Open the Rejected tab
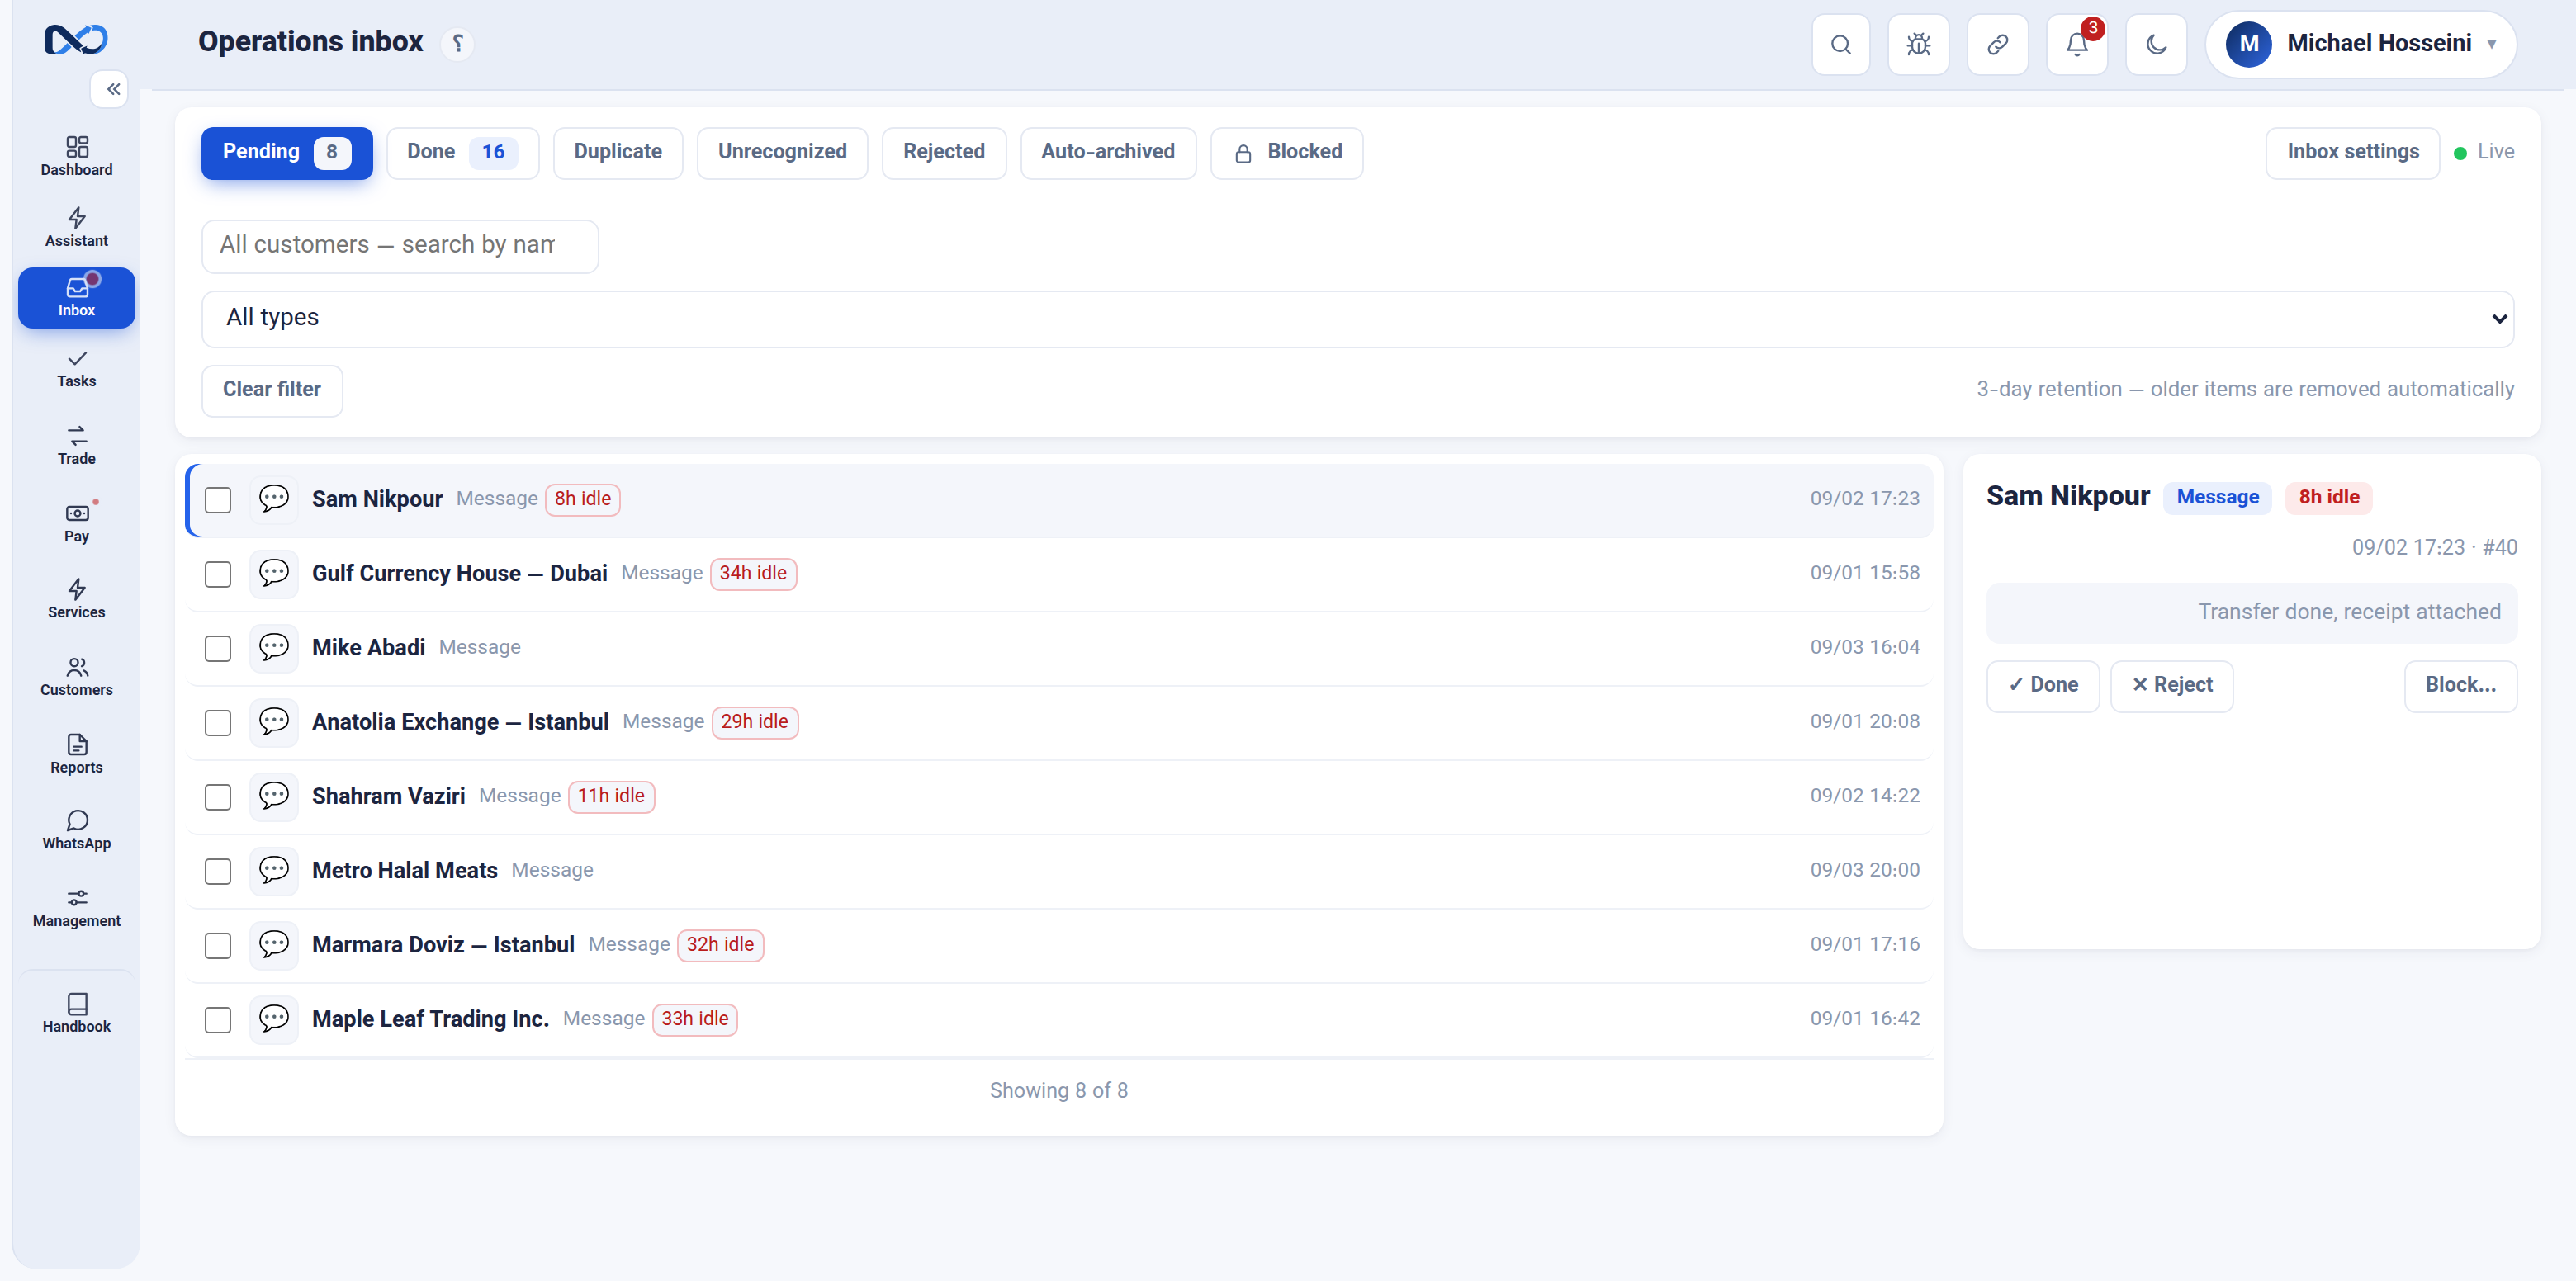 point(943,152)
